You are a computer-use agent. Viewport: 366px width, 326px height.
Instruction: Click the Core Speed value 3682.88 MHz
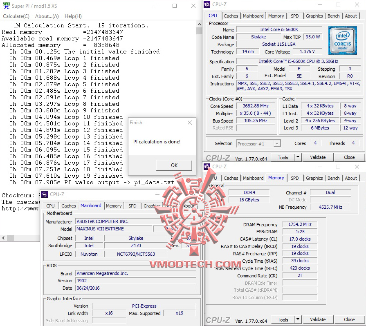click(256, 106)
